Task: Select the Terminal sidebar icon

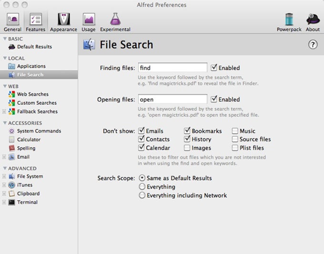Action: pyautogui.click(x=11, y=203)
